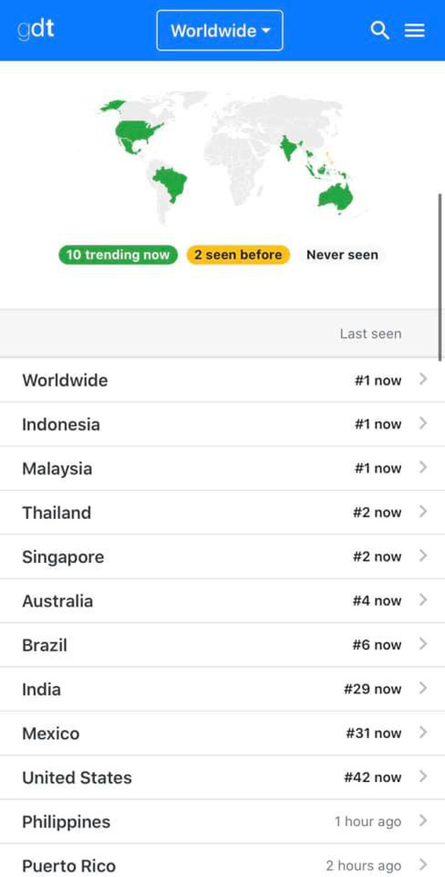Toggle the '2 seen before' badge
Screen dimensions: 445x877
(238, 254)
